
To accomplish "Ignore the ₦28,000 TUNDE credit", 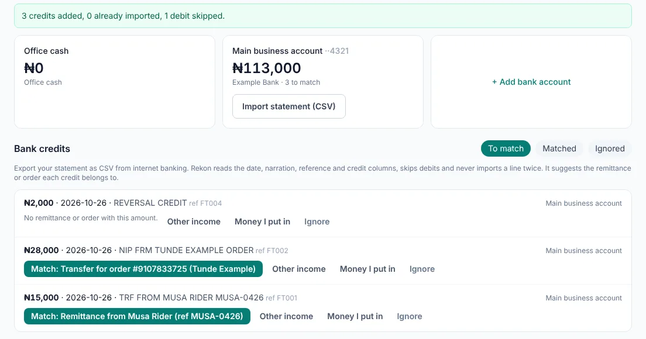I will click(422, 269).
